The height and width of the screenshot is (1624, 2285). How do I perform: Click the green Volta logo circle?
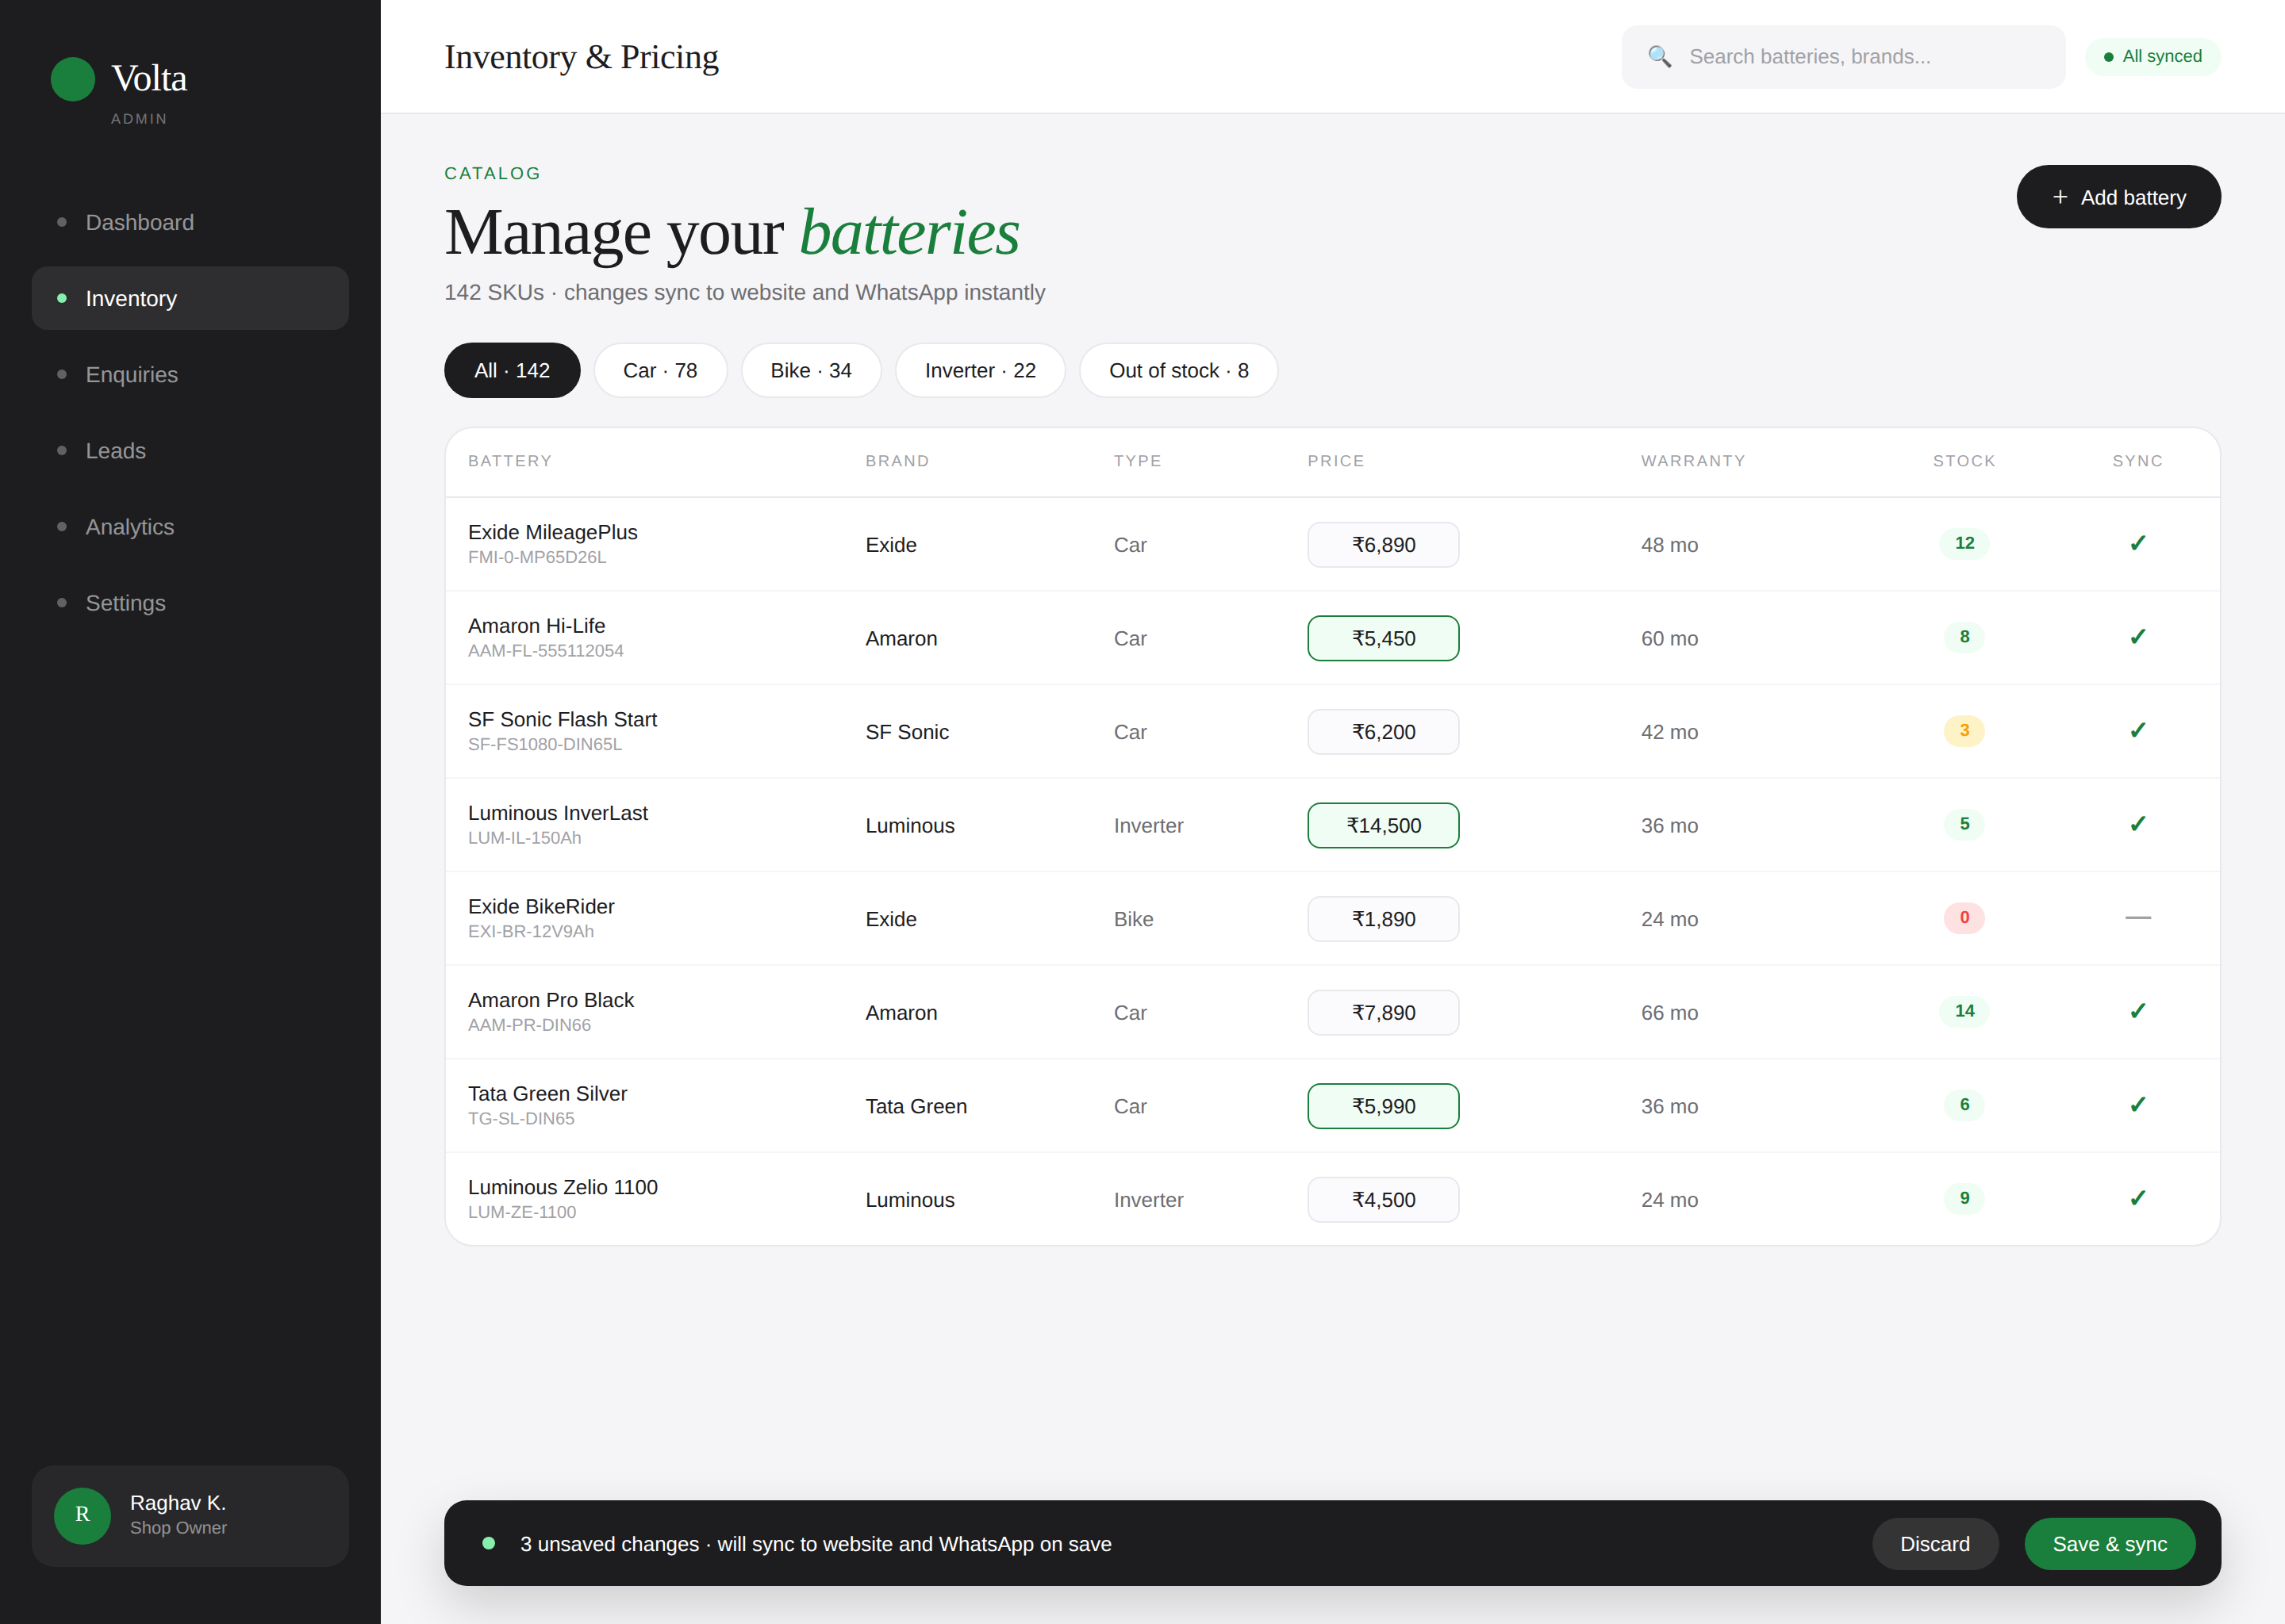73,79
